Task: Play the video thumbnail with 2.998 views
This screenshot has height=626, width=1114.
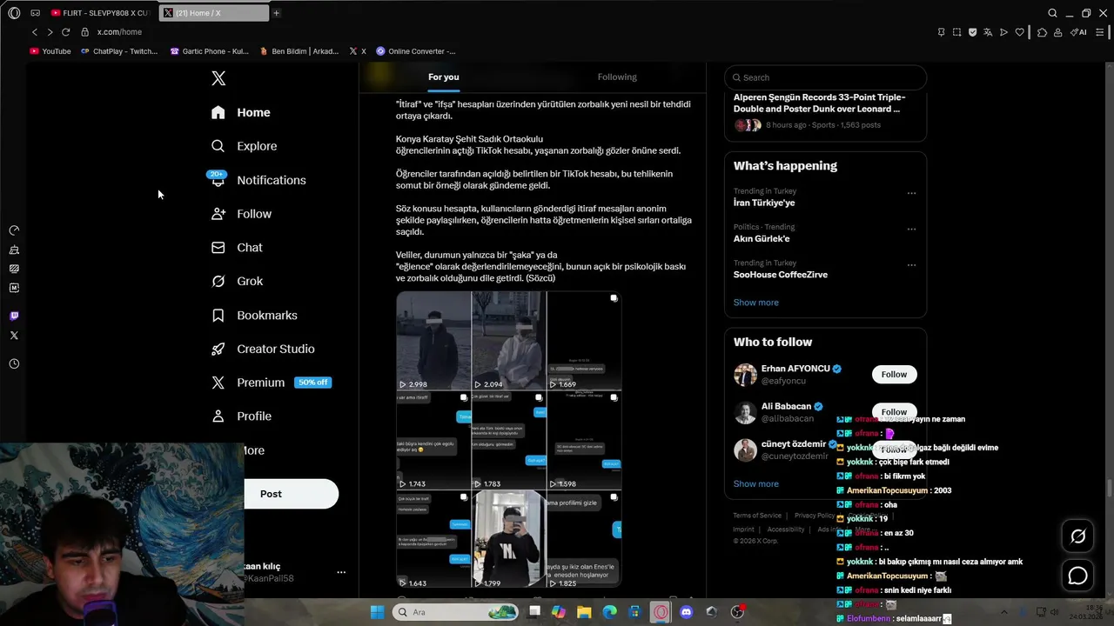Action: click(x=433, y=341)
